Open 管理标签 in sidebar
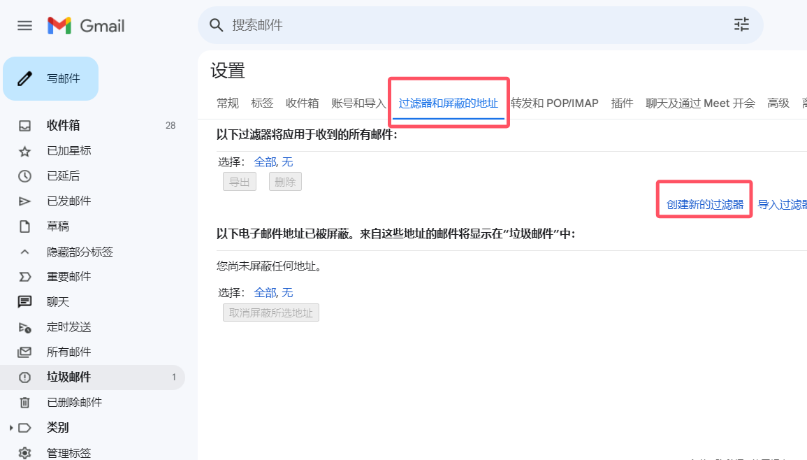 (68, 453)
